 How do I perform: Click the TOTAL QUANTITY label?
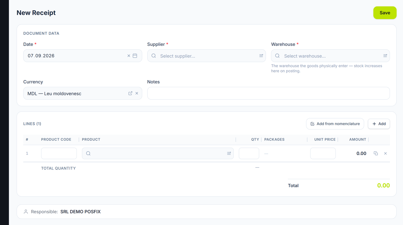(58, 168)
